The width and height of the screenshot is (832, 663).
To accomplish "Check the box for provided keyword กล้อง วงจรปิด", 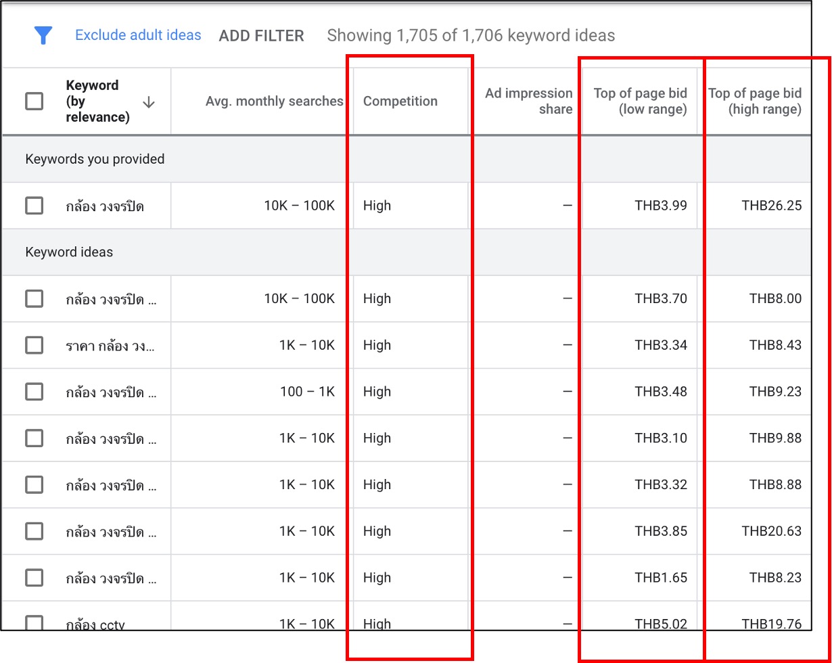I will pyautogui.click(x=34, y=206).
